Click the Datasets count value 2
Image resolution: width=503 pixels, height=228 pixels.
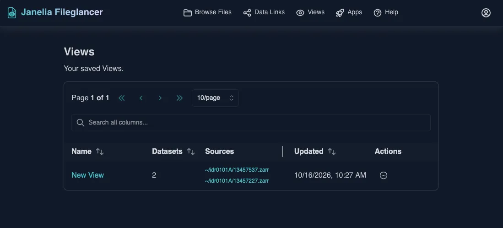(x=154, y=175)
